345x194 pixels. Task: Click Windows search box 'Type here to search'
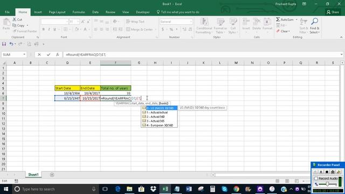coord(55,189)
